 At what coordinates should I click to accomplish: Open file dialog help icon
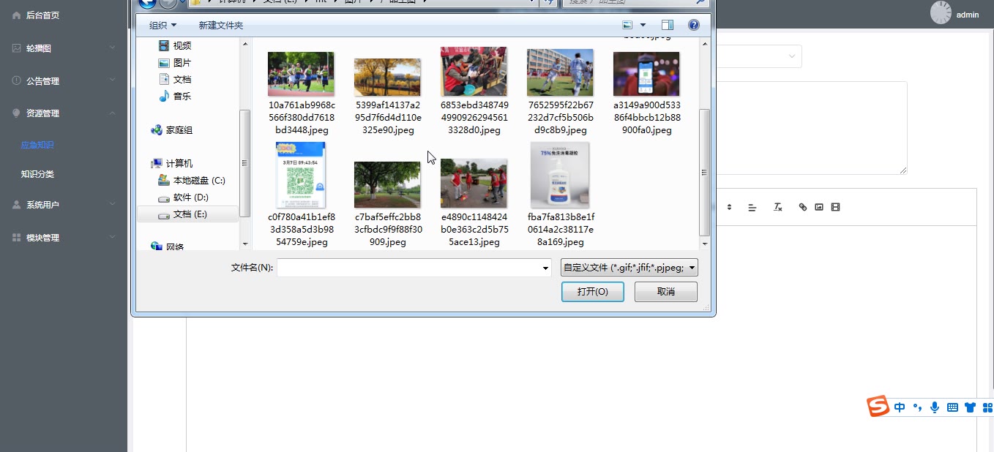click(693, 25)
